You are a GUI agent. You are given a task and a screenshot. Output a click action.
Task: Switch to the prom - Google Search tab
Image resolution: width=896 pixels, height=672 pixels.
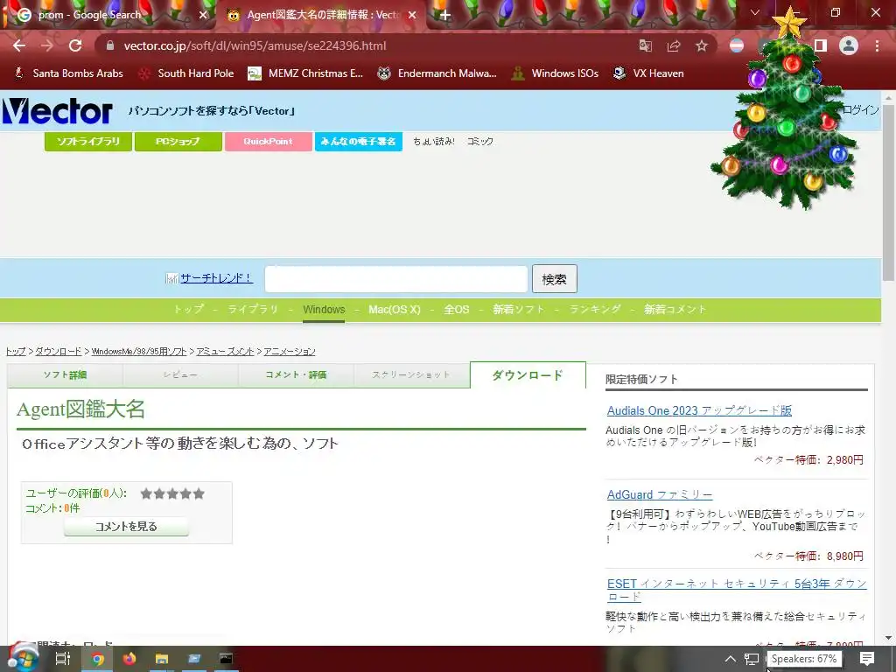[x=108, y=15]
